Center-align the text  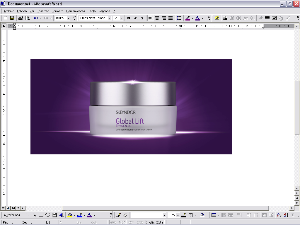click(x=157, y=18)
